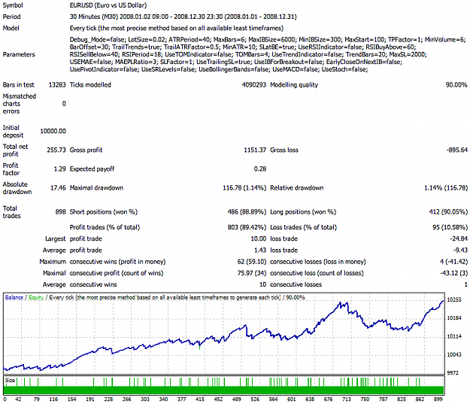Click the 'Modelling quality' label
The image size is (470, 404).
pyautogui.click(x=294, y=85)
